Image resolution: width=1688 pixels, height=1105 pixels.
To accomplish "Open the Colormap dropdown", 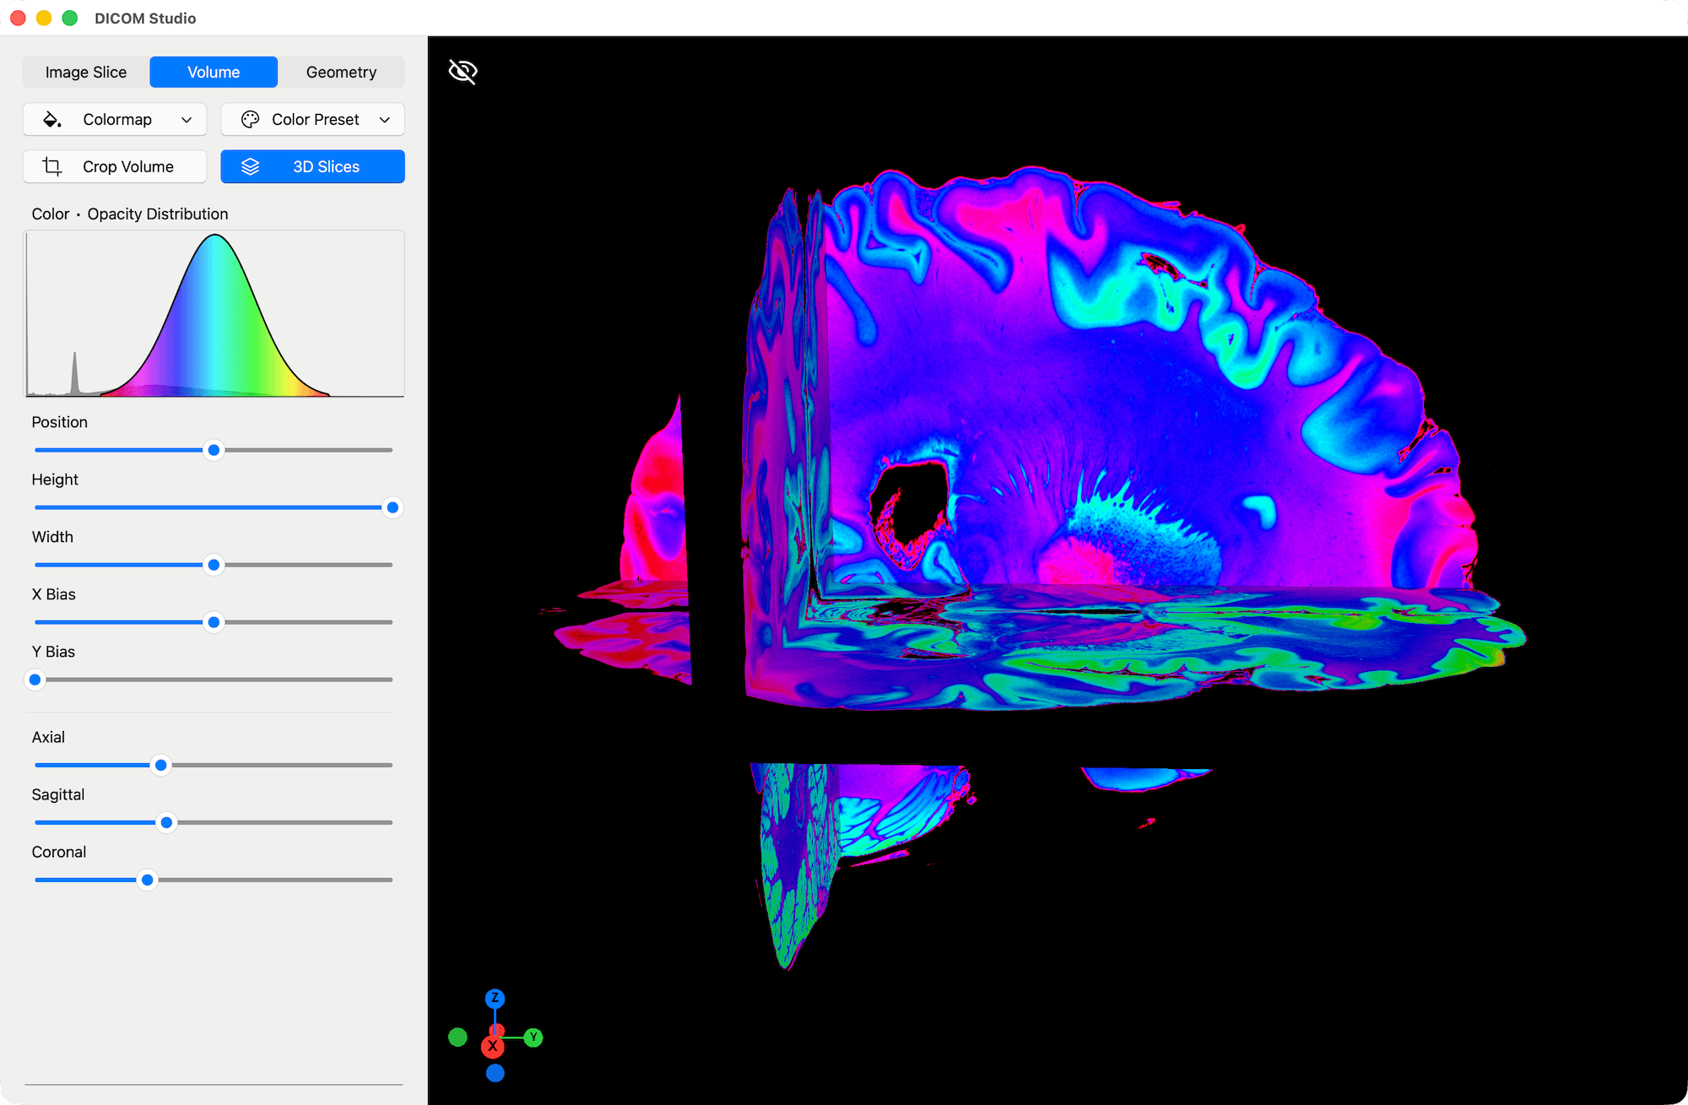I will click(x=116, y=119).
